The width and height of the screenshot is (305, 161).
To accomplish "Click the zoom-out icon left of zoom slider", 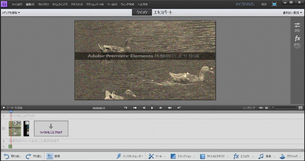I will point(267,108).
